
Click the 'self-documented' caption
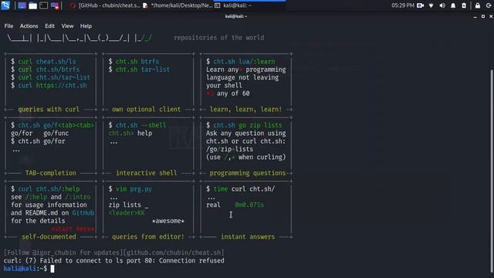pos(49,237)
